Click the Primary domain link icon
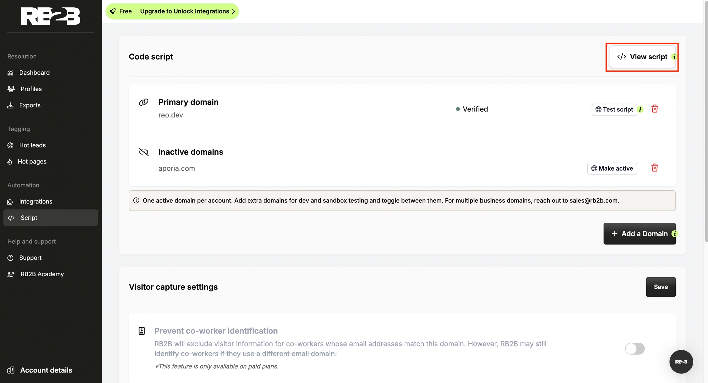The width and height of the screenshot is (708, 383). [144, 102]
